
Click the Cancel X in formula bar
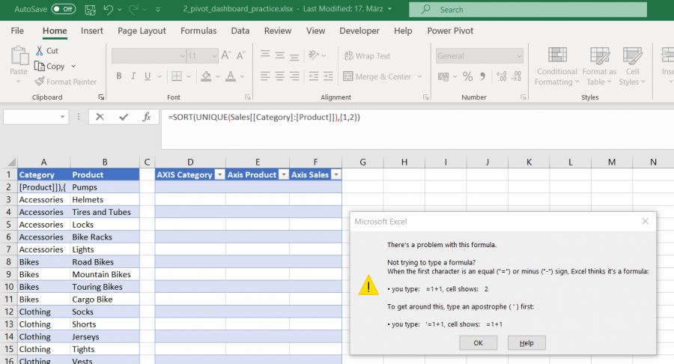[100, 117]
